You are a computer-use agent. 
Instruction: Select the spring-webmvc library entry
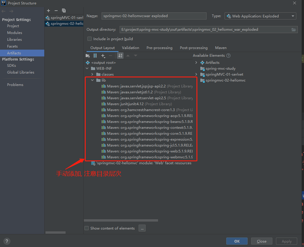pos(147,157)
